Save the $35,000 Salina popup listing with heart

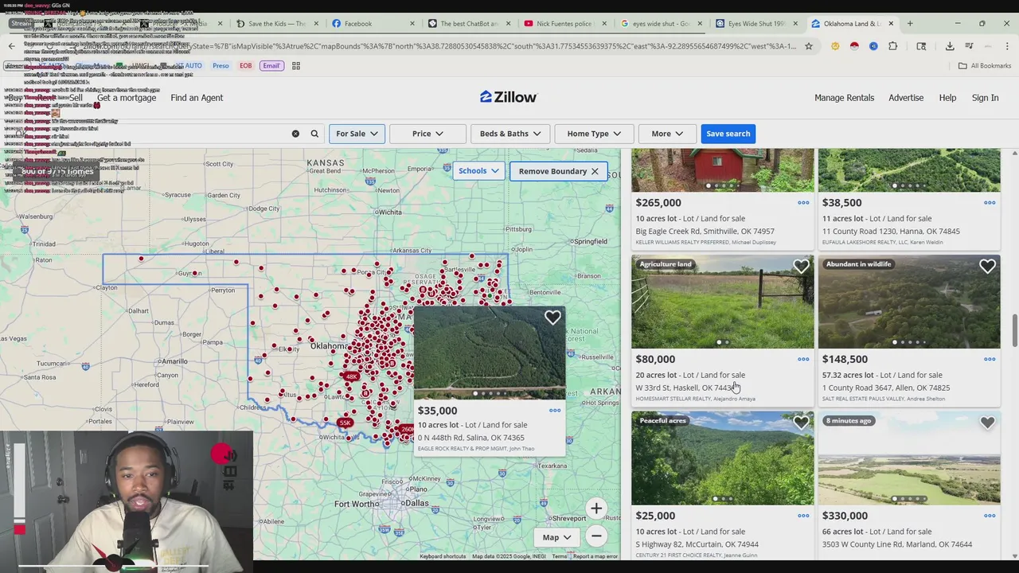(552, 318)
